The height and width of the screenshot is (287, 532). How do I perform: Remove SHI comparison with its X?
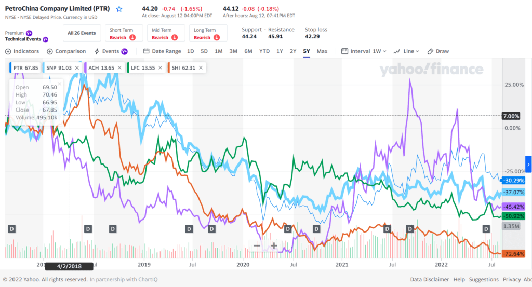201,68
